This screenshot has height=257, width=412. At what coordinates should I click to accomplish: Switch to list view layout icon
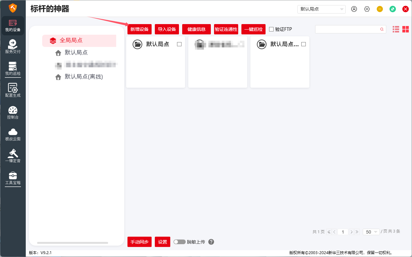pyautogui.click(x=396, y=29)
